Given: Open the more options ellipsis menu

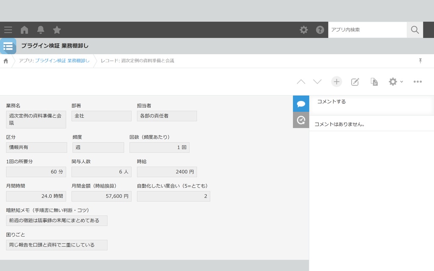Looking at the screenshot, I should point(417,82).
